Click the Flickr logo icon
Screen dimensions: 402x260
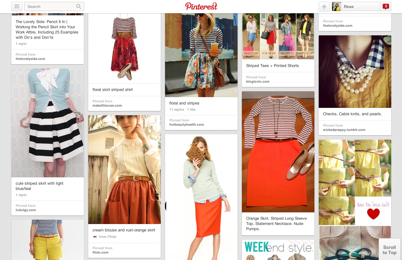(x=95, y=237)
